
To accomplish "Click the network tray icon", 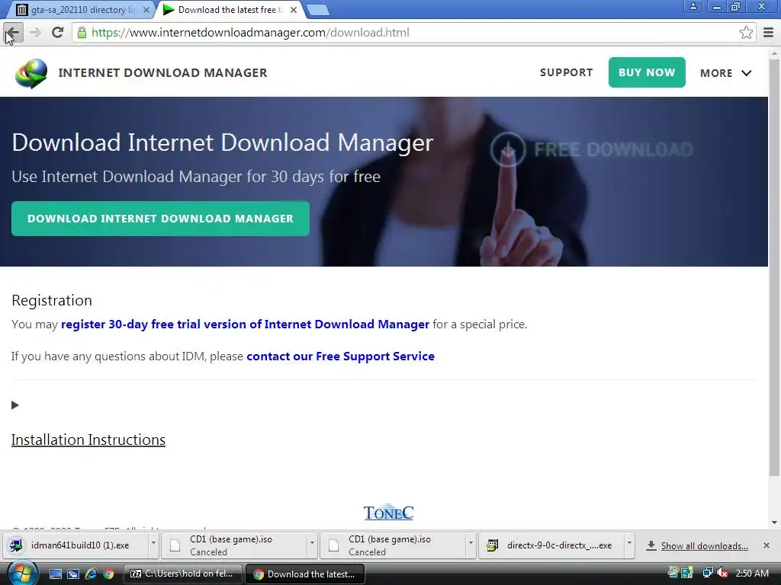I will click(707, 573).
